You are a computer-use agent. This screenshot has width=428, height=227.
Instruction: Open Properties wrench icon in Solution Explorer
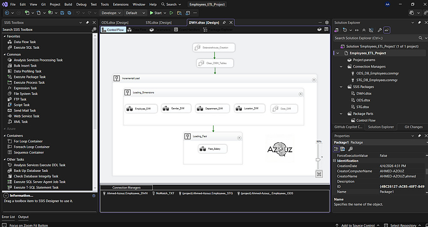pyautogui.click(x=379, y=30)
